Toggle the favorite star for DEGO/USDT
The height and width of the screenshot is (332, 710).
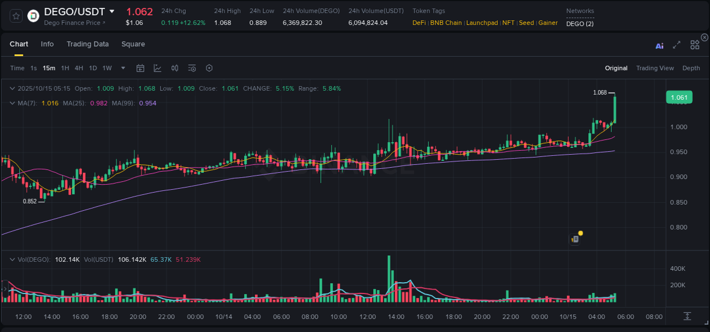[15, 15]
